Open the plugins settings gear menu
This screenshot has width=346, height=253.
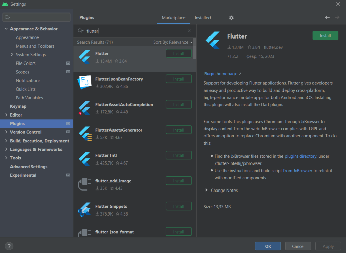(231, 17)
